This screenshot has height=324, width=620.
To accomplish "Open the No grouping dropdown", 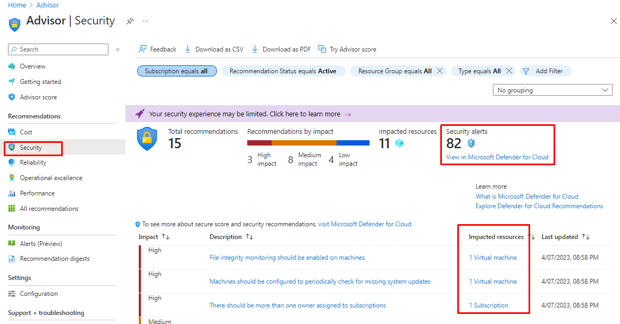I will pos(552,90).
